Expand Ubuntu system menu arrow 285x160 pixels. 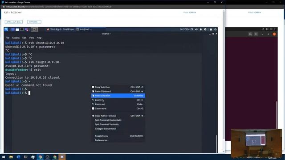click(275, 29)
